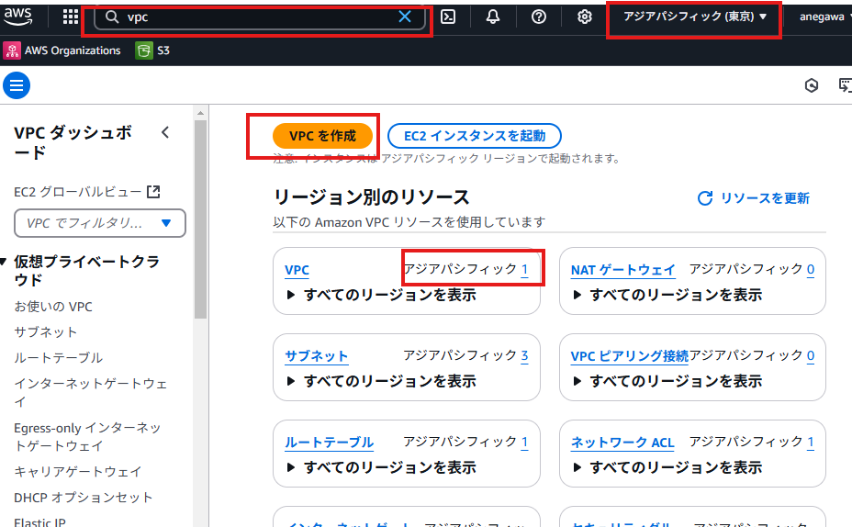Click into the vpc search field
Screen dimensions: 852x527
click(x=259, y=17)
